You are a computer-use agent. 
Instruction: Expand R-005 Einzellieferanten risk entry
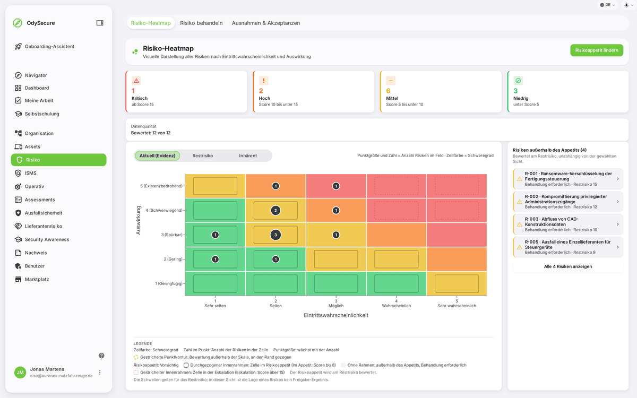(x=568, y=247)
